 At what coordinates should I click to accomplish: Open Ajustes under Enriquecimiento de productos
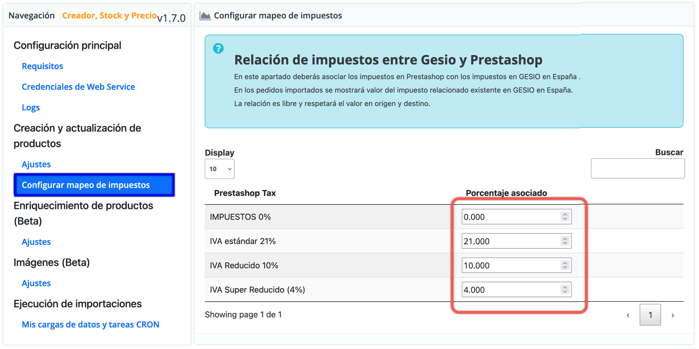tap(36, 241)
